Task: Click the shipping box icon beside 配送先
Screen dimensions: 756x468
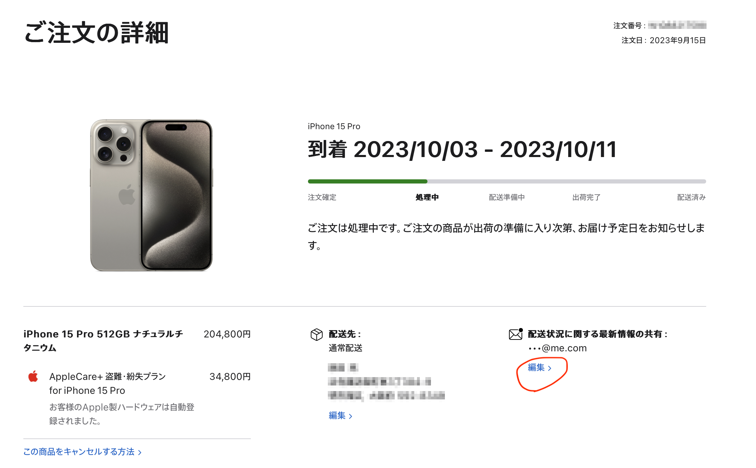Action: (x=316, y=334)
